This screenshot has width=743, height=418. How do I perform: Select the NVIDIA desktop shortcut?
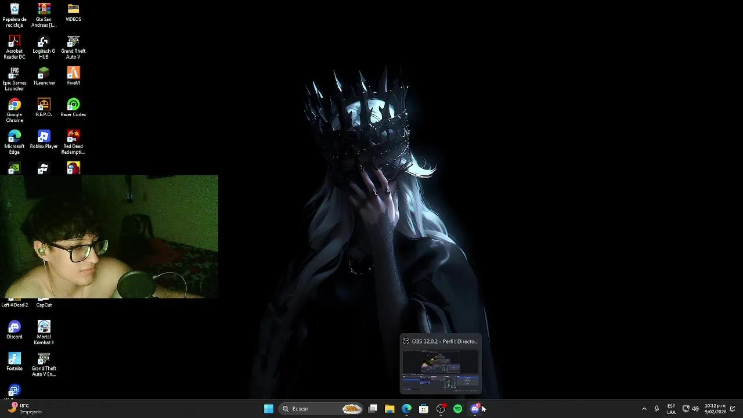[x=15, y=169]
